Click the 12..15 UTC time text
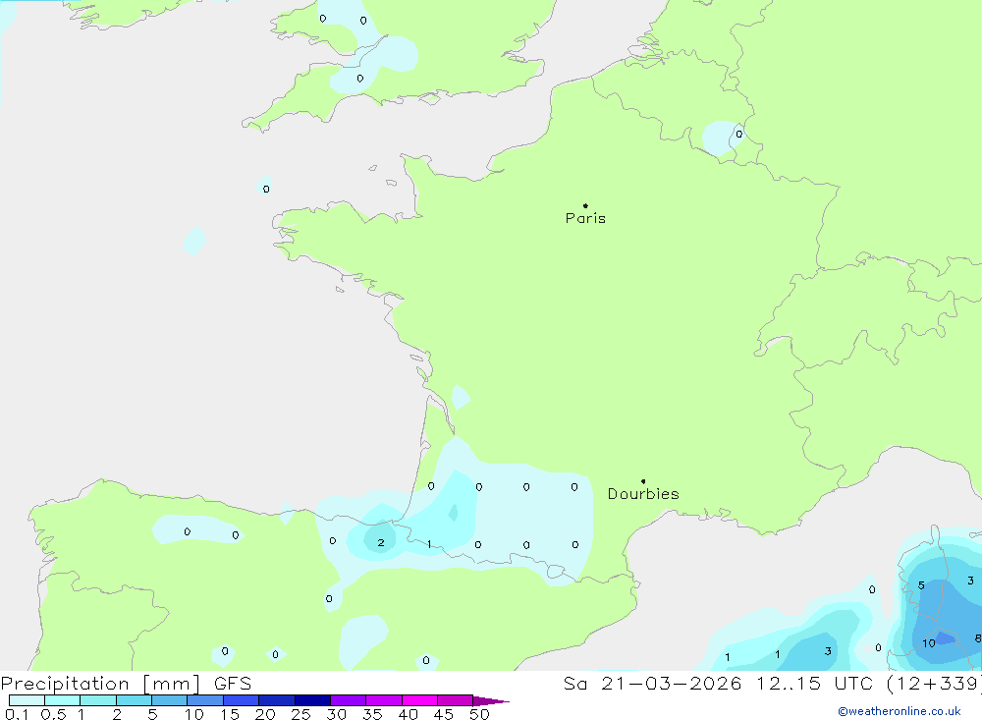This screenshot has width=982, height=720. [814, 684]
